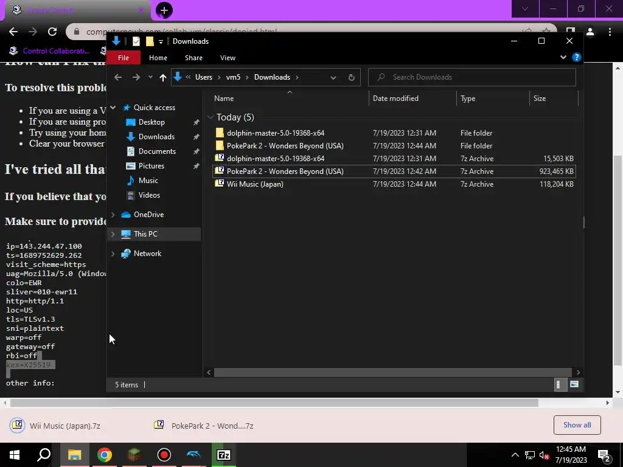
Task: Open Documents in navigation pane
Action: click(157, 151)
